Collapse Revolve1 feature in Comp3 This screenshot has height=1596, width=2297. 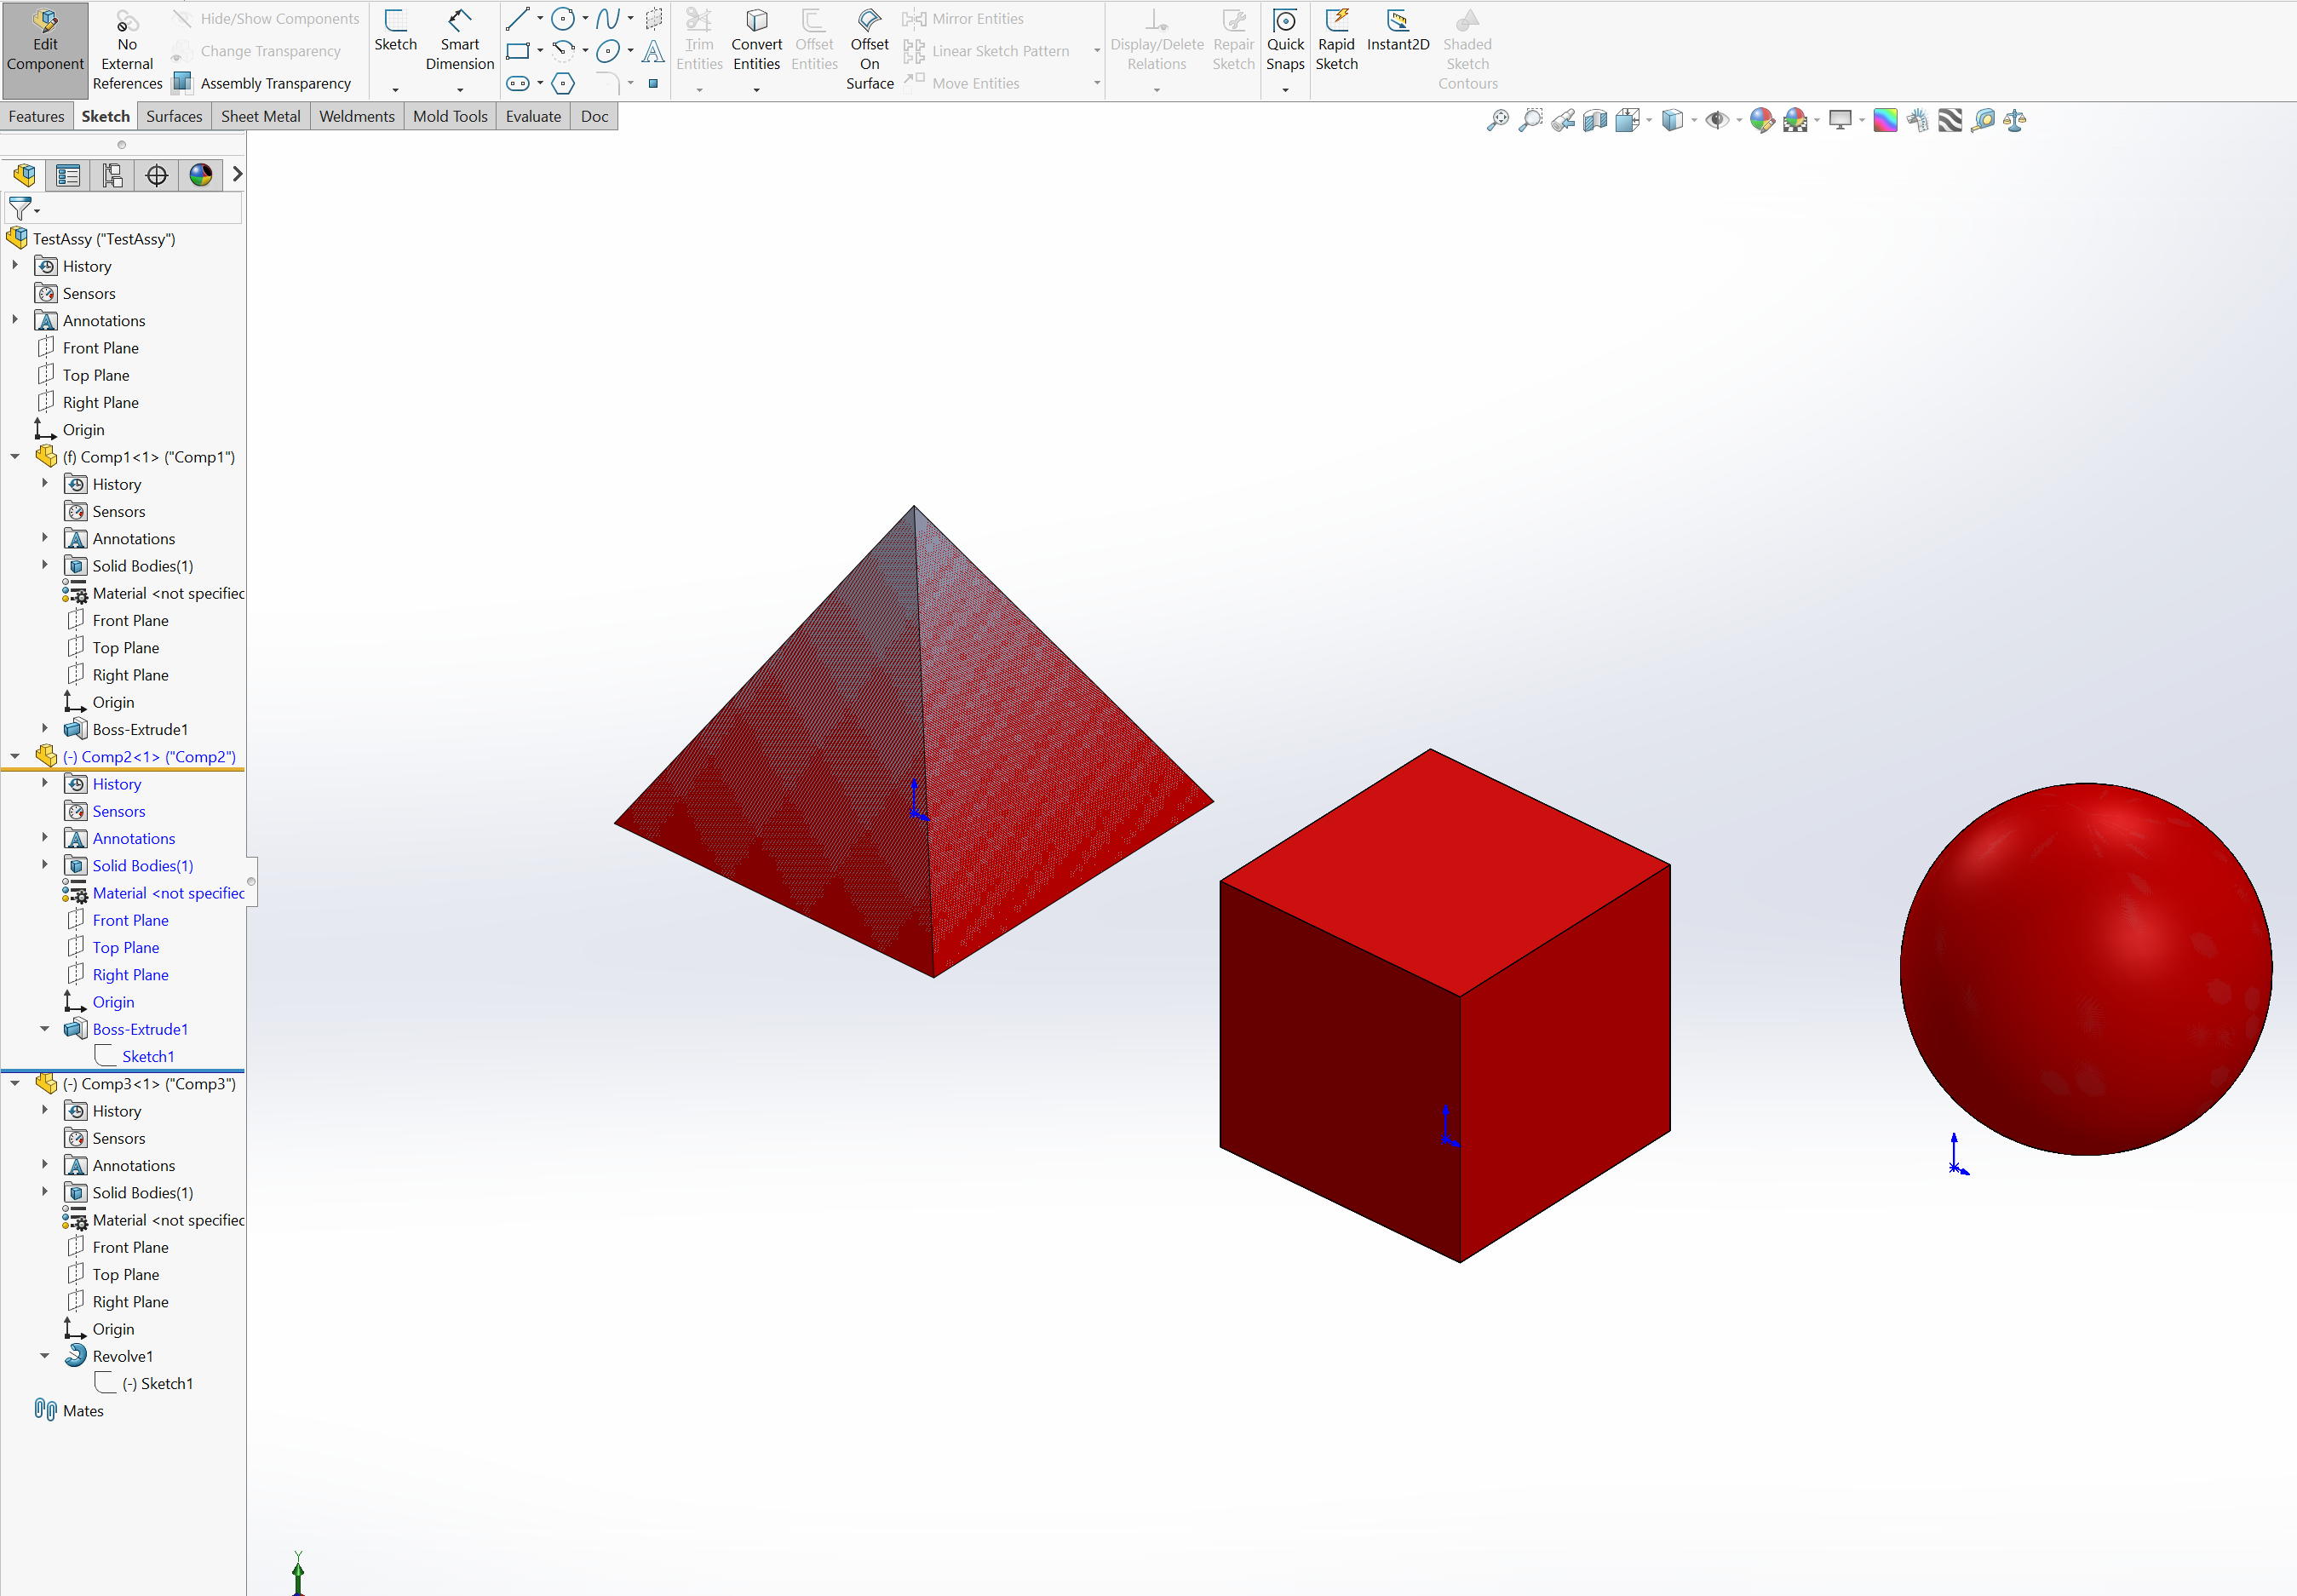pyautogui.click(x=45, y=1355)
